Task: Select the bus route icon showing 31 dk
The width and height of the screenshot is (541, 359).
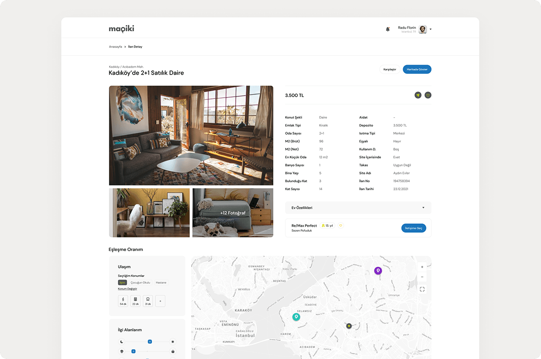Action: [x=148, y=301]
